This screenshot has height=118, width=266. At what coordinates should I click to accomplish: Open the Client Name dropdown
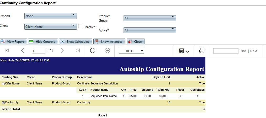(50, 26)
